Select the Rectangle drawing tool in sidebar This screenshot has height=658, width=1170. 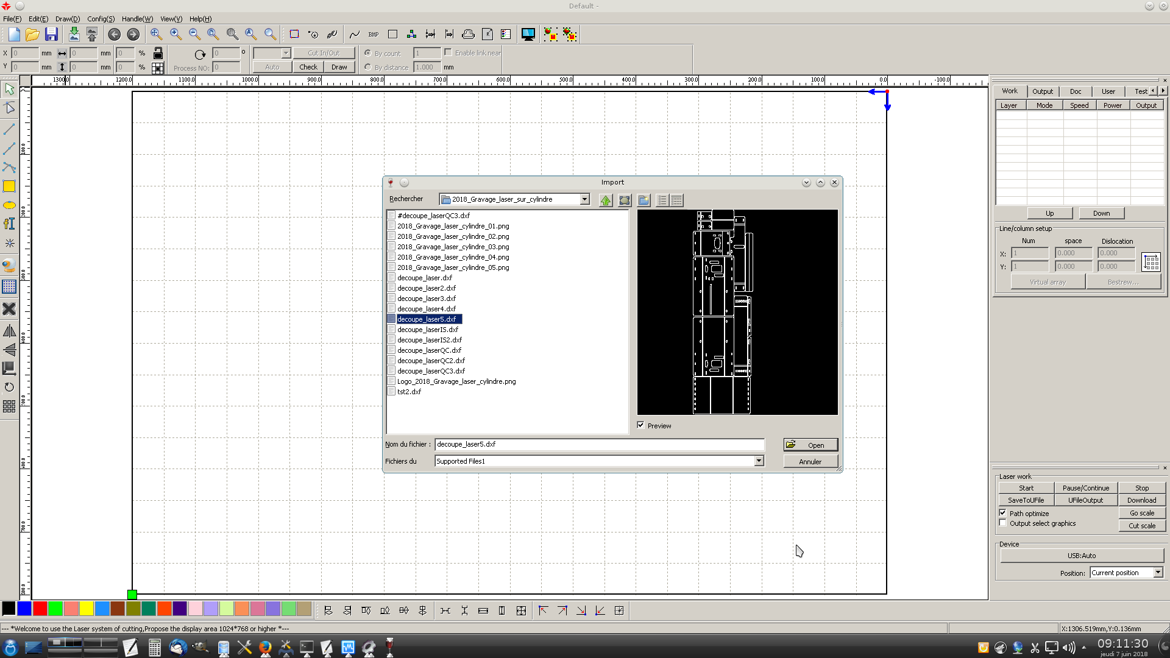pos(9,186)
